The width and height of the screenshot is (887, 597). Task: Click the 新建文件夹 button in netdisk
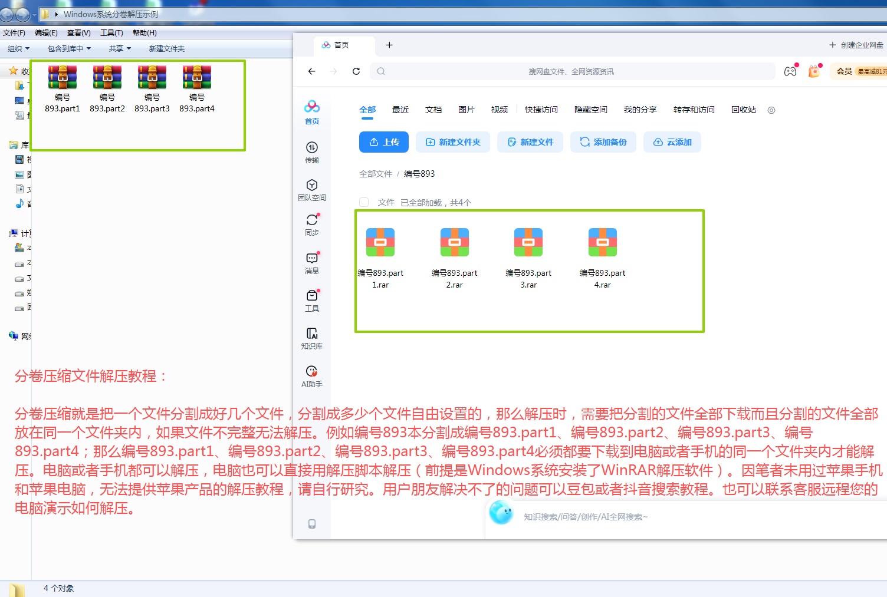[x=453, y=142]
